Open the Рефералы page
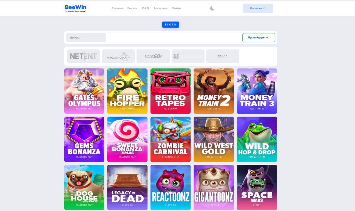Screen dimensions: 355x211 [161, 8]
